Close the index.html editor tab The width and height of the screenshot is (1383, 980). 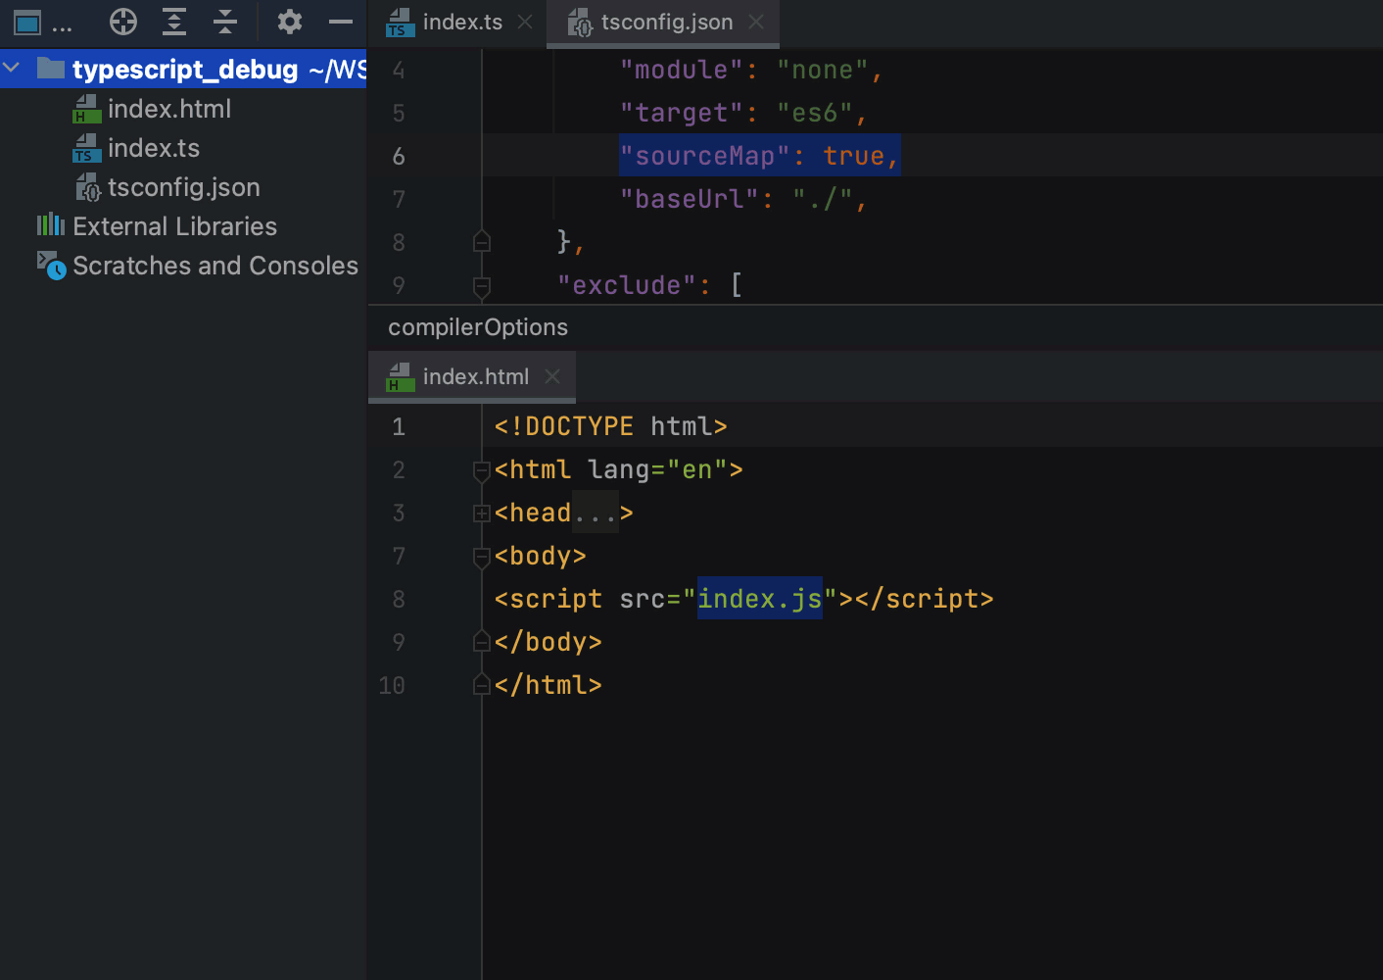pos(551,376)
